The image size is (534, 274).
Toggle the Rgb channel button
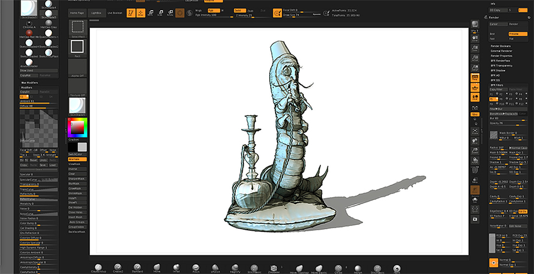tap(214, 11)
